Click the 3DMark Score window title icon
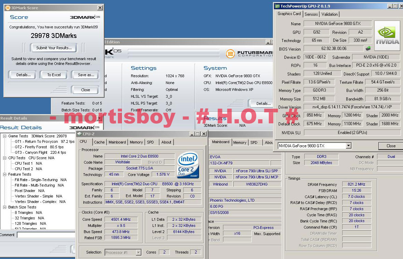403x259 pixels. point(8,8)
